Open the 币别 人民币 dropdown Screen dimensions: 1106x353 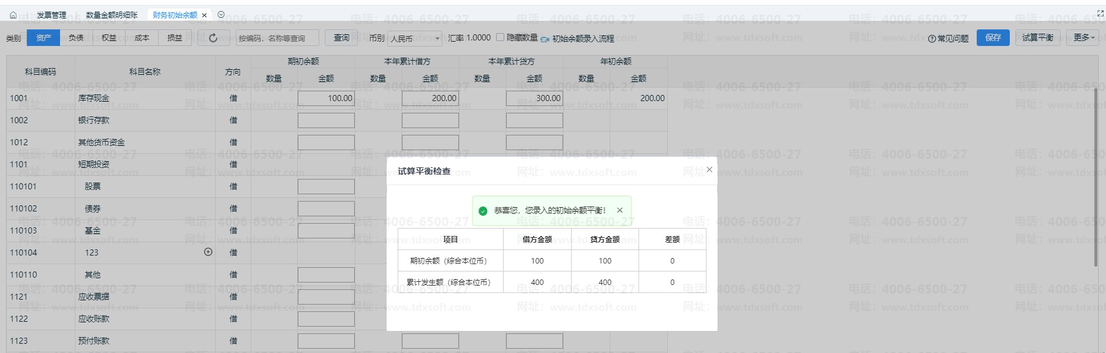click(414, 39)
